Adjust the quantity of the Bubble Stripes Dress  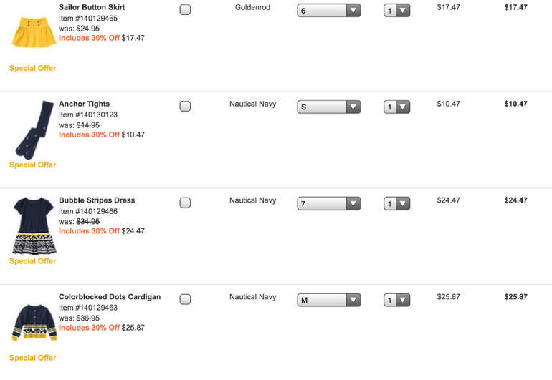[396, 204]
